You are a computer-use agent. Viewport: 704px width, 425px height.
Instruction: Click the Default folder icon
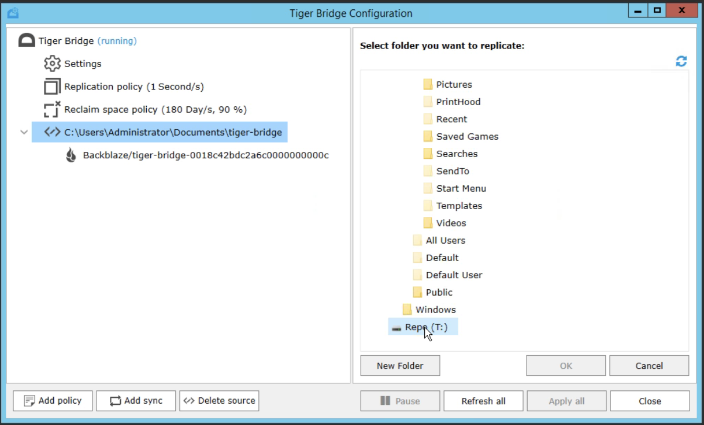click(417, 258)
